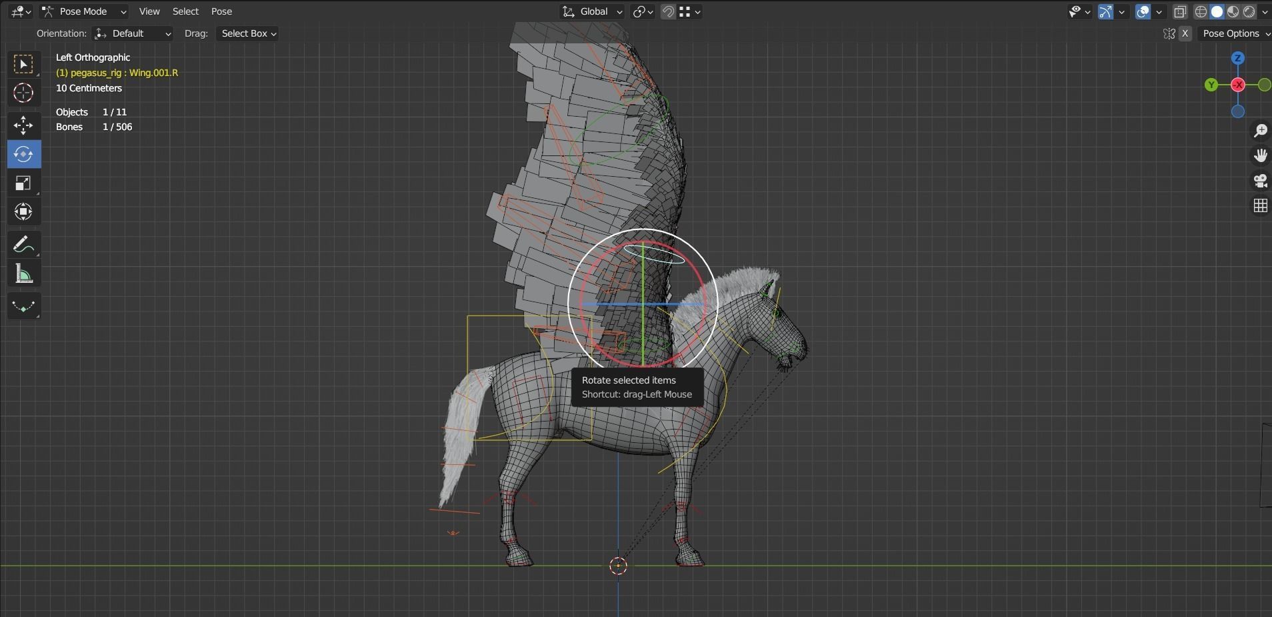Viewport: 1272px width, 617px height.
Task: Click the red X axis gizmo ball
Action: click(x=1238, y=85)
